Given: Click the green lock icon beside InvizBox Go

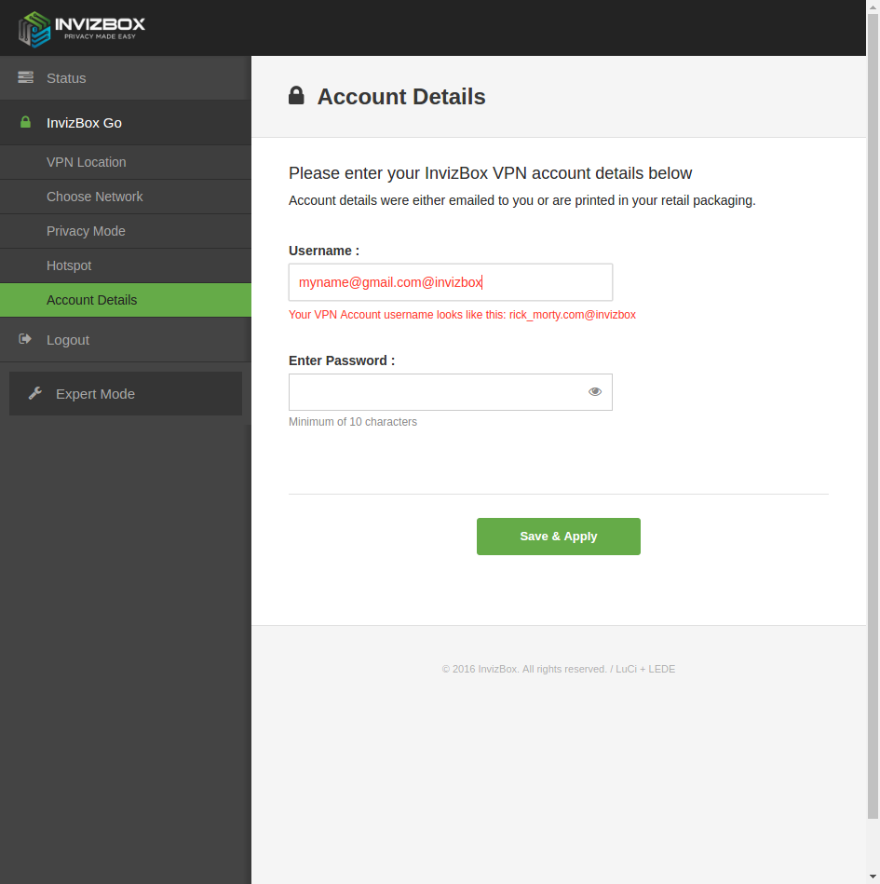Looking at the screenshot, I should 25,123.
